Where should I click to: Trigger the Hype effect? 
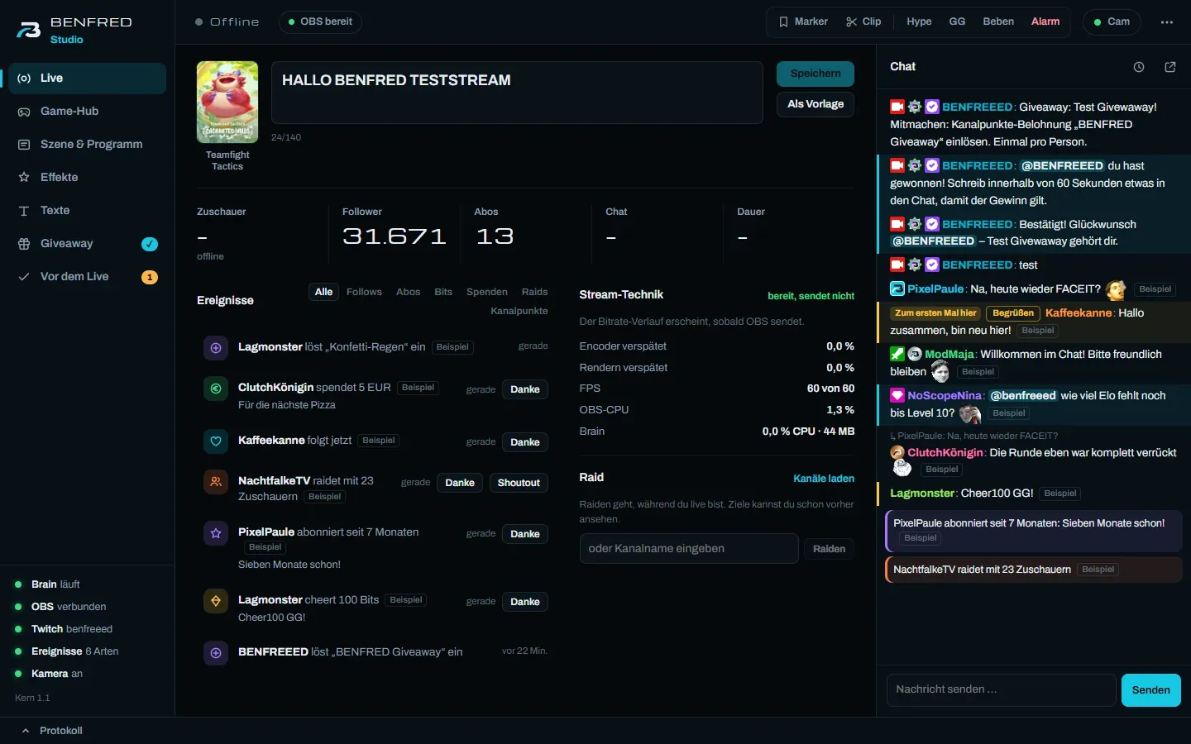(x=919, y=22)
